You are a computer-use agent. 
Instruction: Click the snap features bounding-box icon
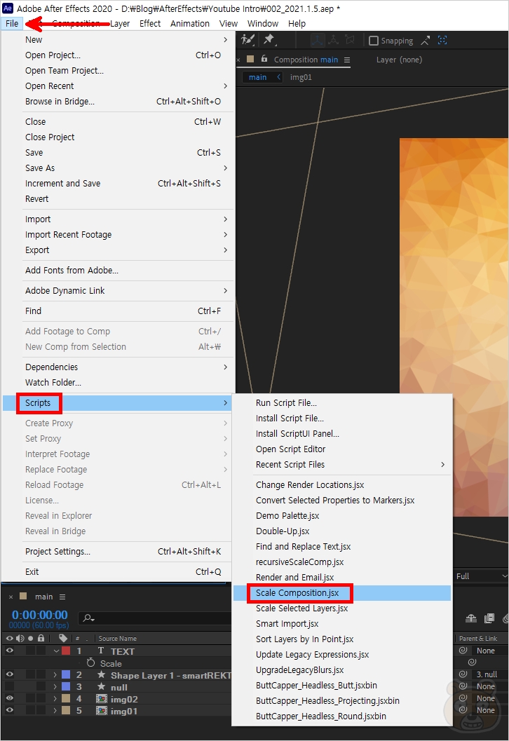[x=442, y=41]
